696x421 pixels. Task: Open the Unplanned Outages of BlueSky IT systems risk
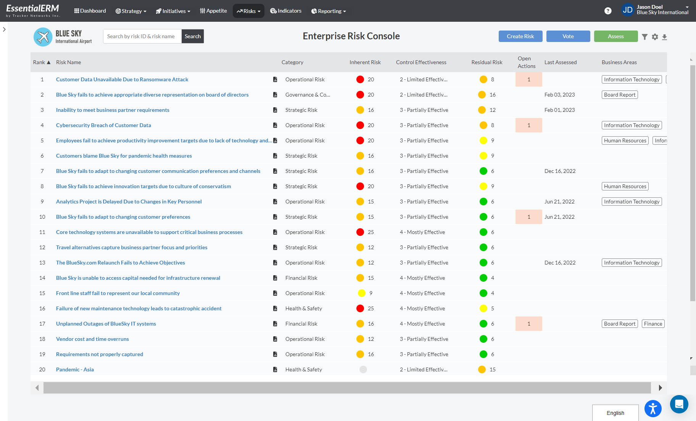[x=106, y=323]
